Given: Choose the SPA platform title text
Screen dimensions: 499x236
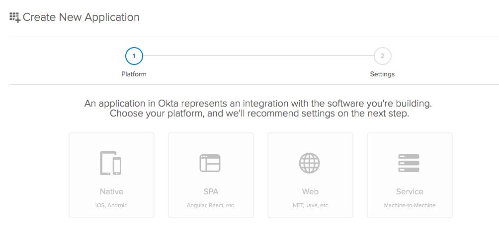Looking at the screenshot, I should click(x=211, y=191).
